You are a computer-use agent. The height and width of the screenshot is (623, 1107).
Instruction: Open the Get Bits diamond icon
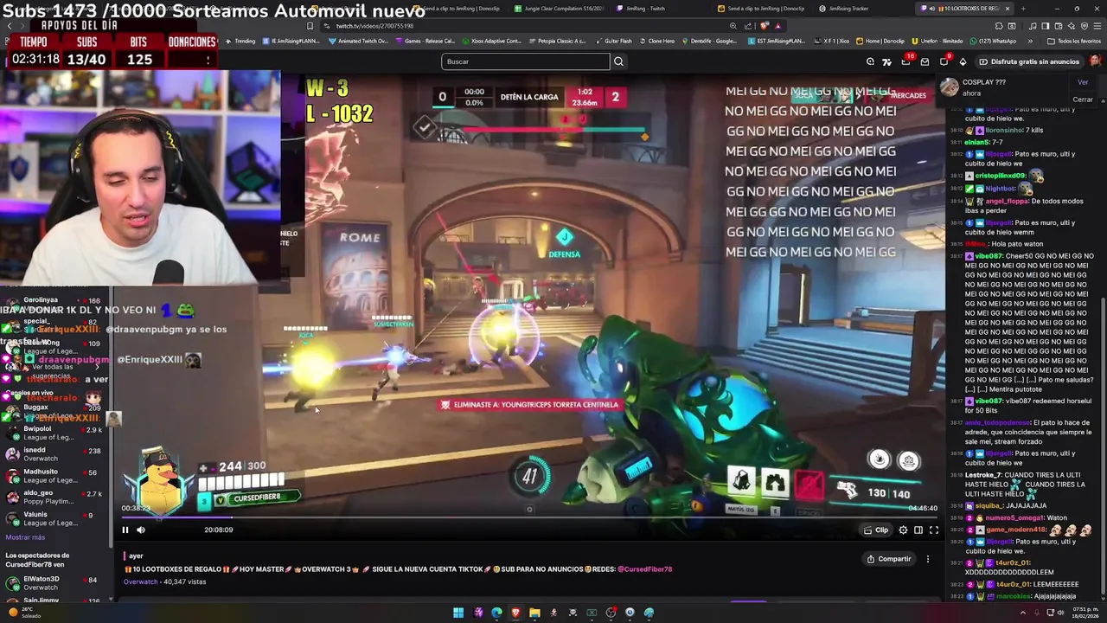[x=963, y=61]
